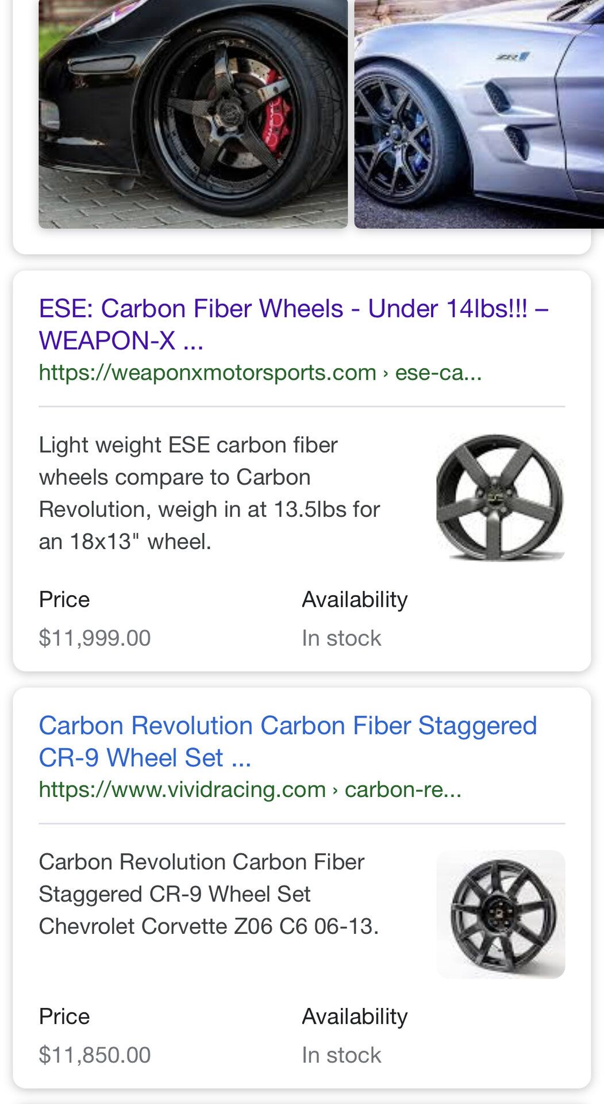Click the In stock status under CR-9 set

tap(341, 1055)
